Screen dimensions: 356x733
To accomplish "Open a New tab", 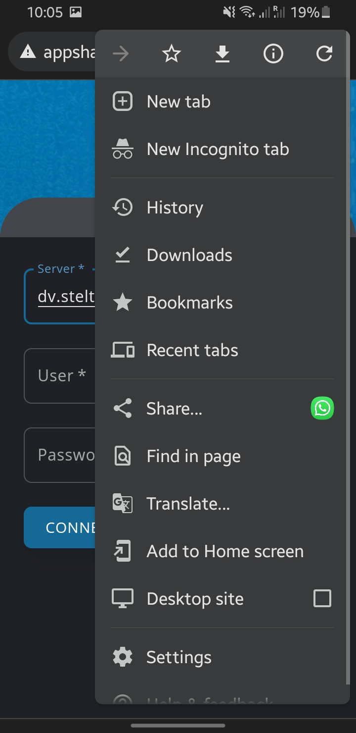I will (x=178, y=102).
